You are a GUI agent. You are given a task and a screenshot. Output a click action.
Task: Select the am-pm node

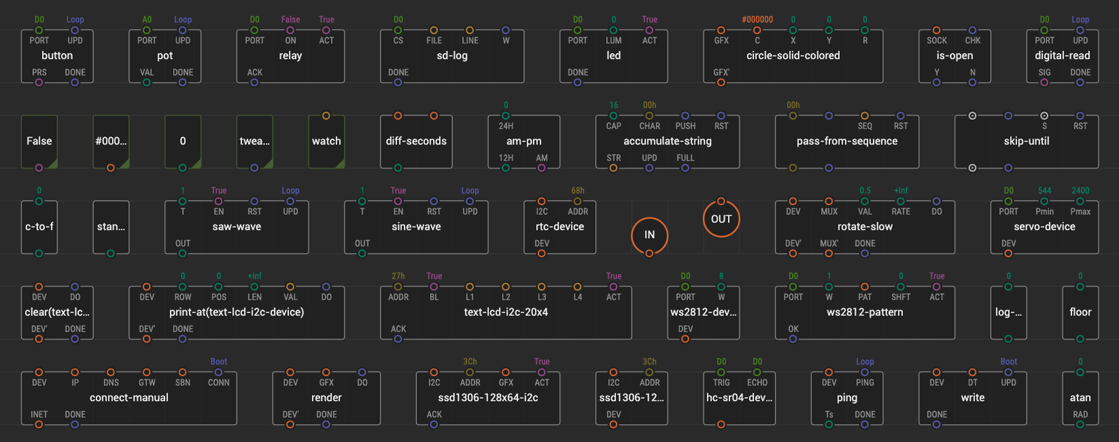coord(524,142)
